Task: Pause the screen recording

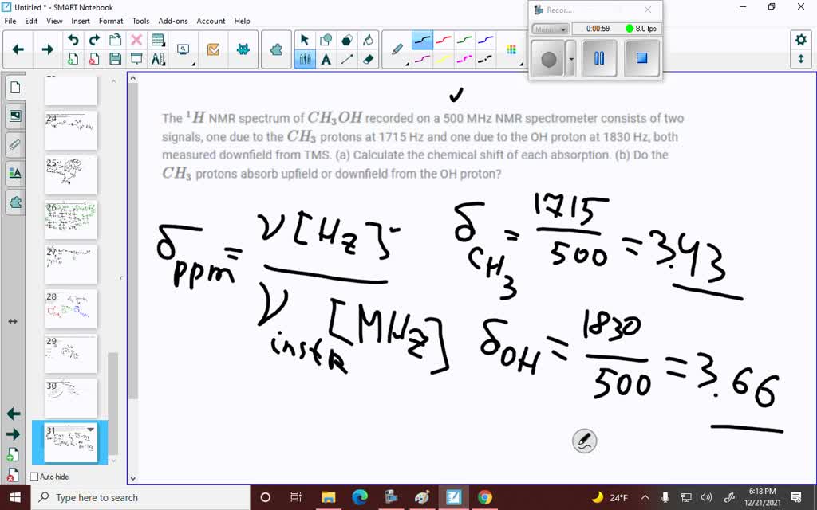Action: 599,57
